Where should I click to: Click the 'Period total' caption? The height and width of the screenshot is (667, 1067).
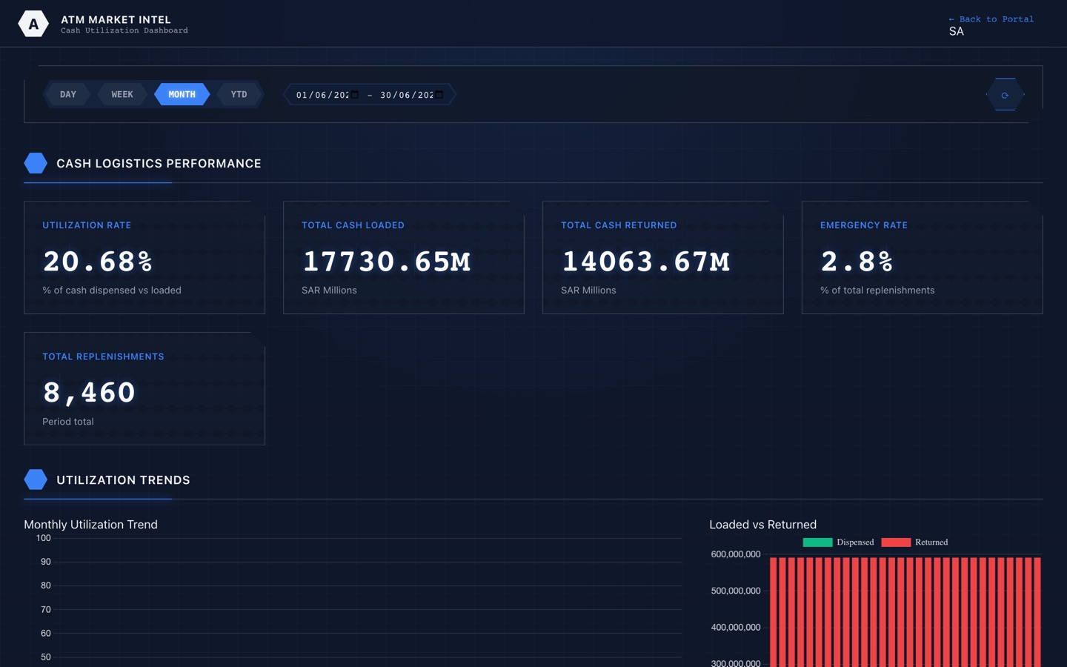click(68, 421)
